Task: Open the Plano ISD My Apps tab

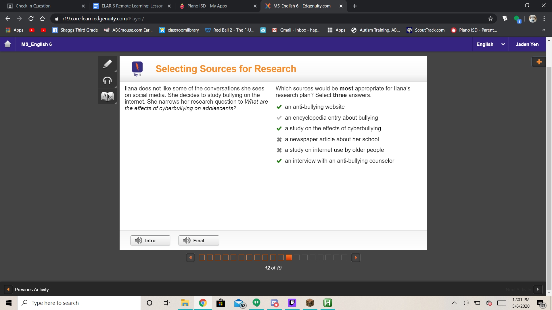Action: coord(207,6)
